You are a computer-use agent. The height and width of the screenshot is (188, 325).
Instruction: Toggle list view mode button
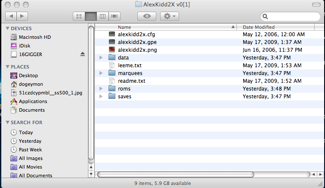90,16
